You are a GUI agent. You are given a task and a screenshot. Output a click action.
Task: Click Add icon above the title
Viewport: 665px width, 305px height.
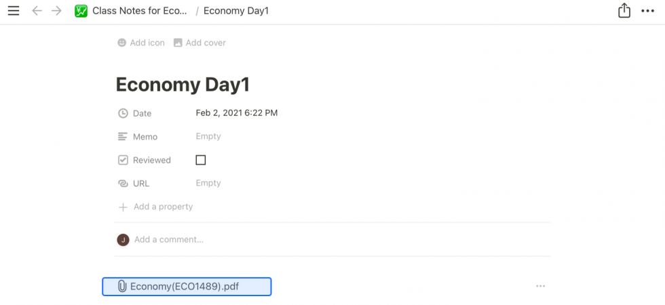(x=141, y=43)
